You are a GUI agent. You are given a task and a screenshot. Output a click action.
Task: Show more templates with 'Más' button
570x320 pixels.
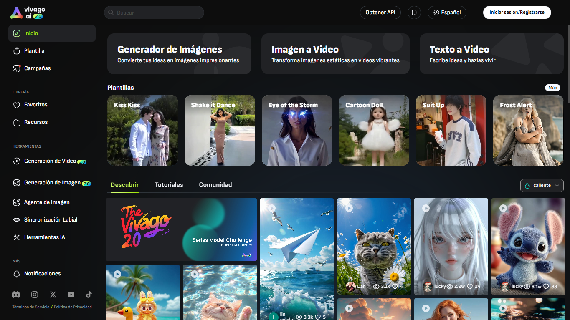click(x=552, y=88)
